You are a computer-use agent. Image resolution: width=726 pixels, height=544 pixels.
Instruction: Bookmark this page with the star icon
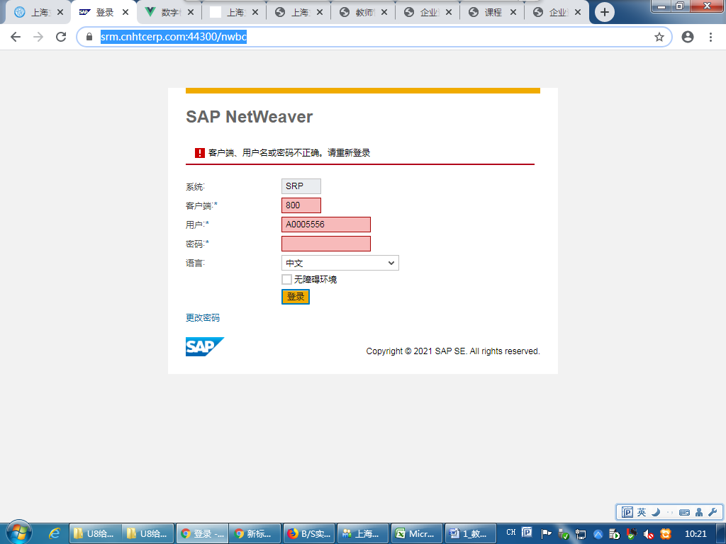[659, 37]
